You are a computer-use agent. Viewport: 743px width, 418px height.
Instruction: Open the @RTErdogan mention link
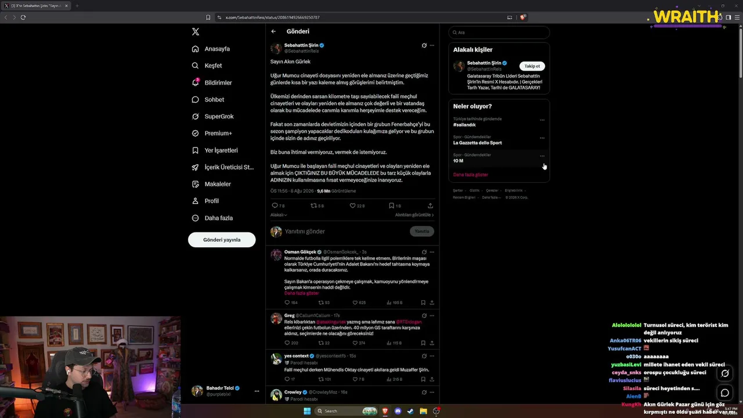coord(409,322)
